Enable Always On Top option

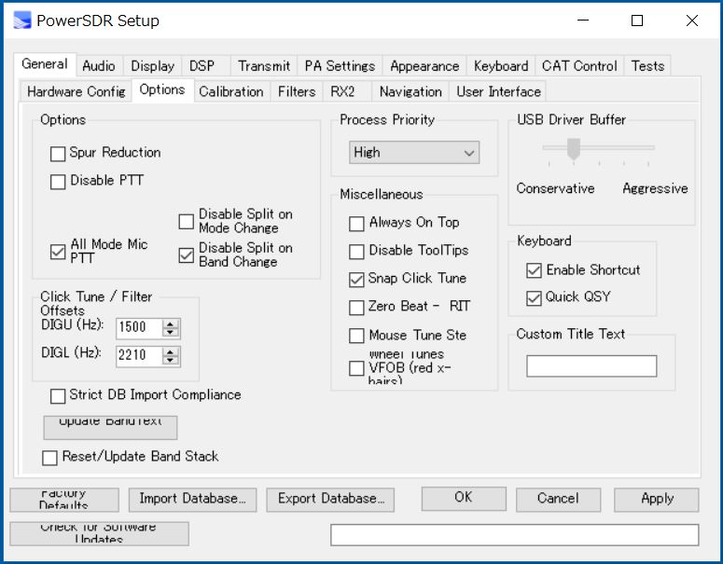tap(356, 224)
